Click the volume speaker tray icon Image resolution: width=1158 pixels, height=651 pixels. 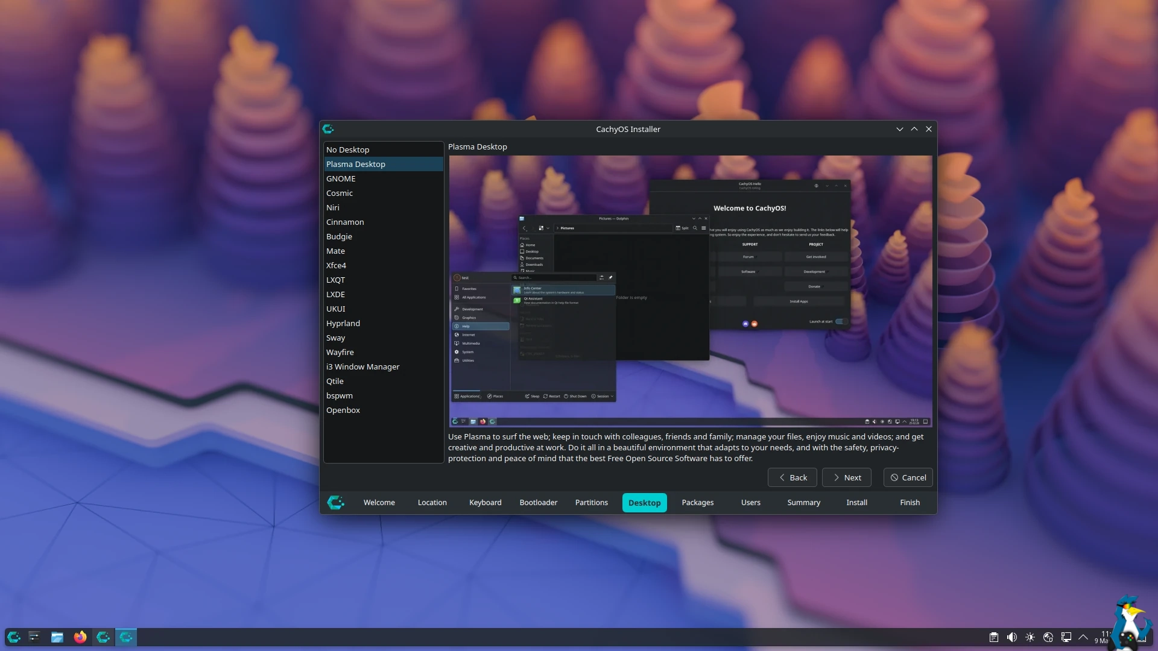[x=1012, y=637]
